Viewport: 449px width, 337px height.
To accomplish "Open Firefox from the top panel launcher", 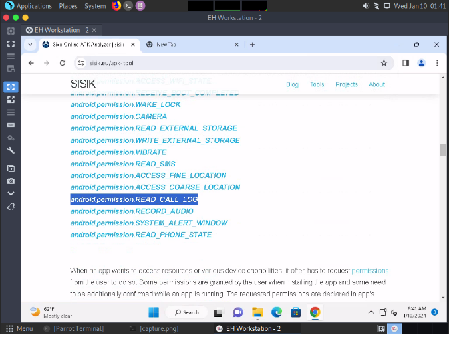I will tap(116, 6).
